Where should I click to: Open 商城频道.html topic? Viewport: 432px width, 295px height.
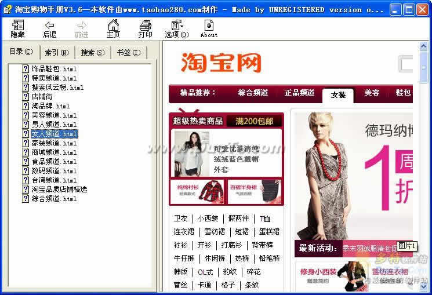click(x=54, y=152)
